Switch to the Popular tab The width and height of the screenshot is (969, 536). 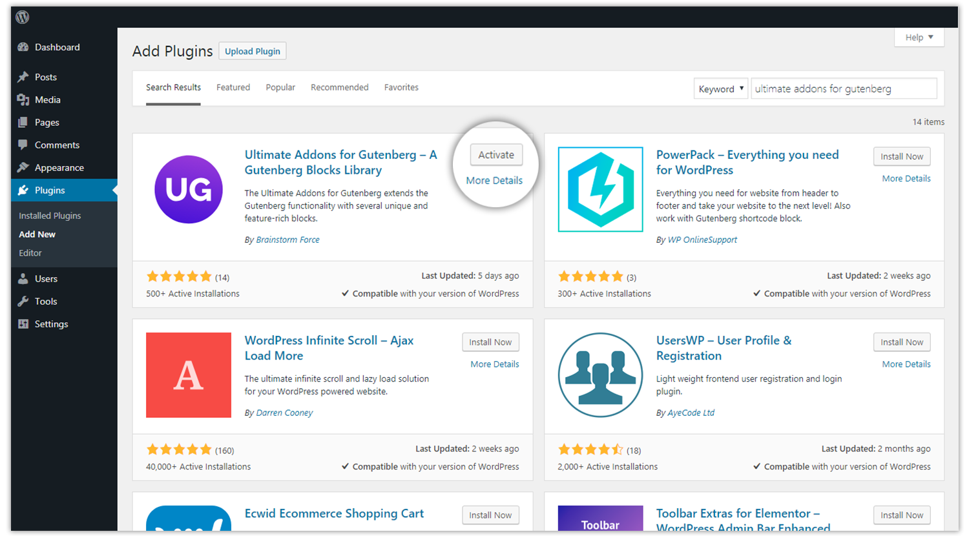(x=280, y=87)
